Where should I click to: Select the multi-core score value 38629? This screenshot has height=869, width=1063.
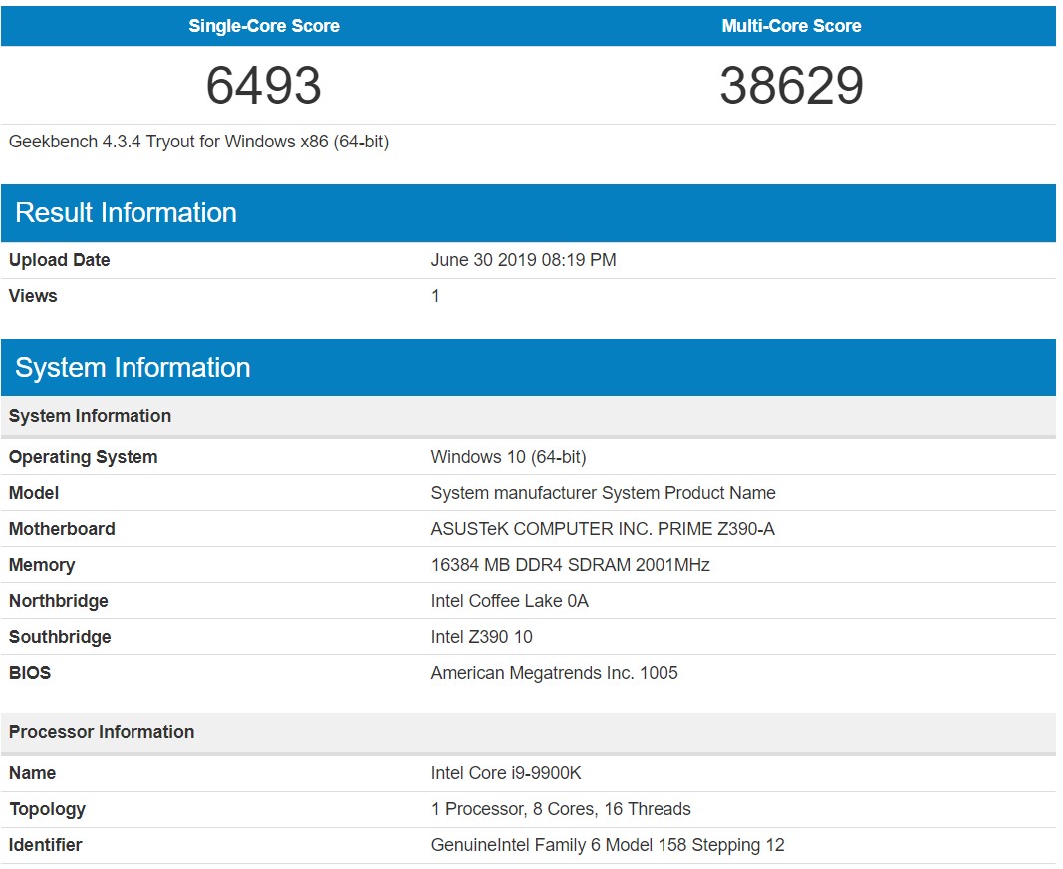coord(791,86)
